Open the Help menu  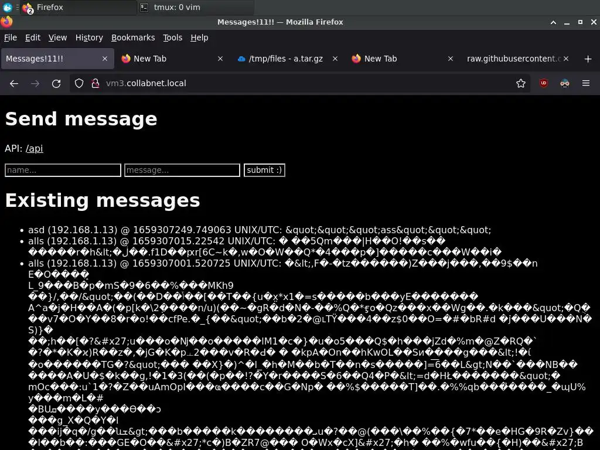tap(199, 37)
